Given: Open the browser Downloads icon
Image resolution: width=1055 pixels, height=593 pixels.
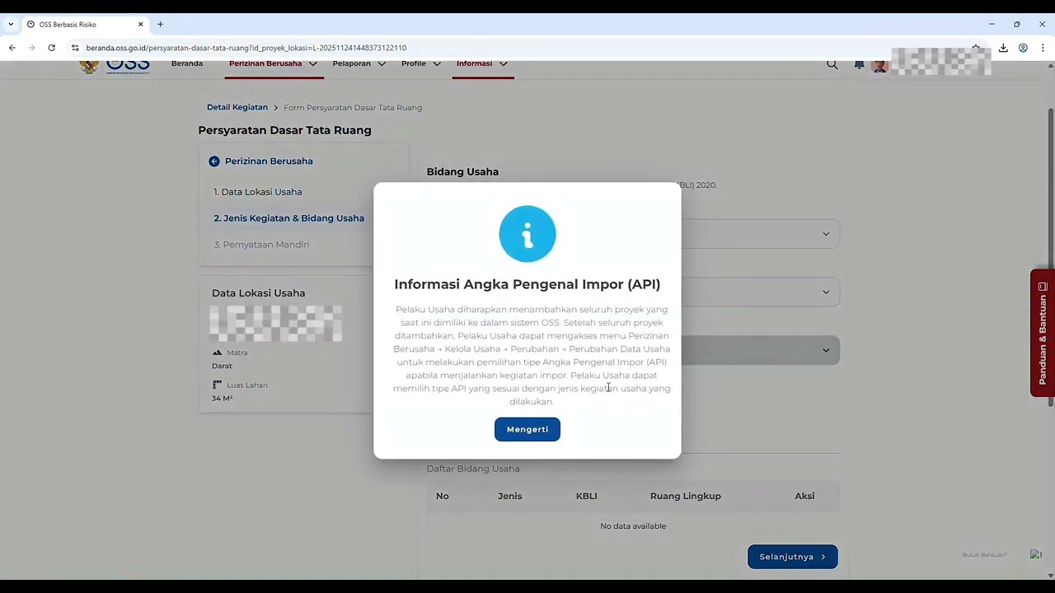Looking at the screenshot, I should coord(1003,48).
